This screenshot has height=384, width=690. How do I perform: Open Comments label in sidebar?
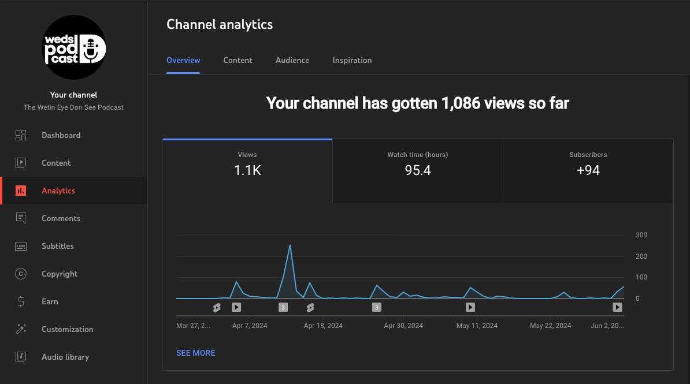coord(61,218)
